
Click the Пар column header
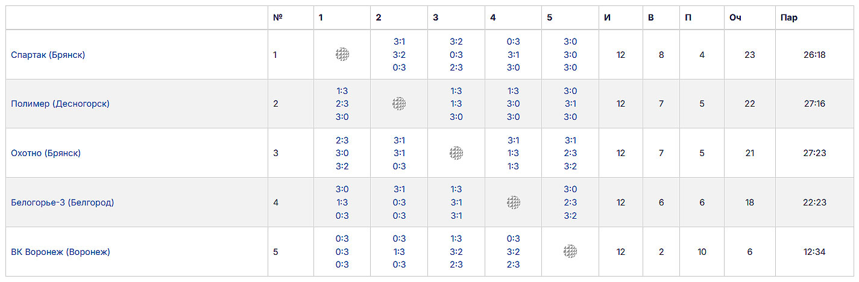pos(788,17)
